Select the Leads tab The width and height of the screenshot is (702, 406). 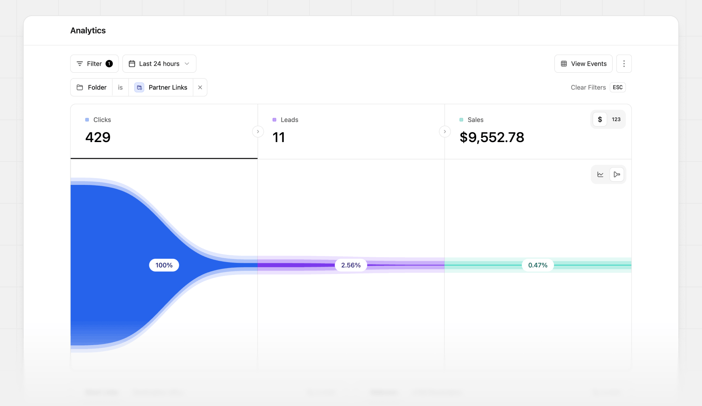(351, 132)
